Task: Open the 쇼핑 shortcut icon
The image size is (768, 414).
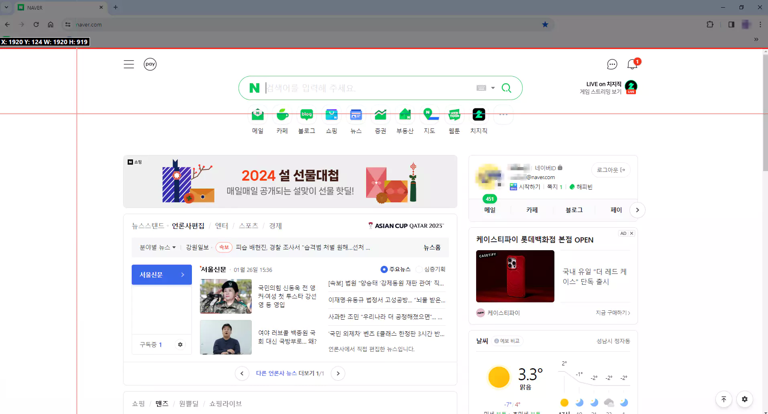Action: click(332, 115)
